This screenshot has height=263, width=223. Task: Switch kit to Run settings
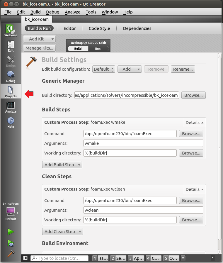(x=98, y=49)
